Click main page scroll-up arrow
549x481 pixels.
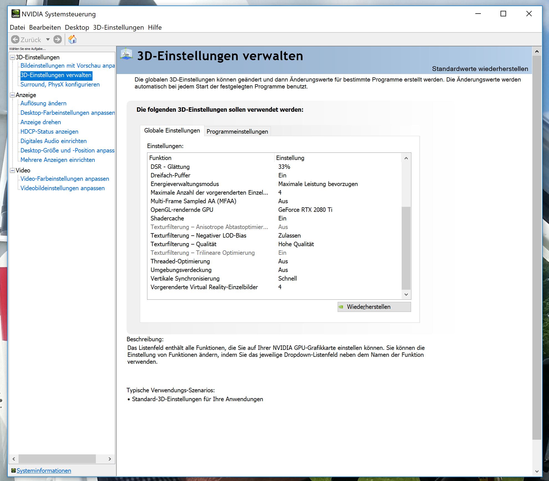[x=537, y=52]
